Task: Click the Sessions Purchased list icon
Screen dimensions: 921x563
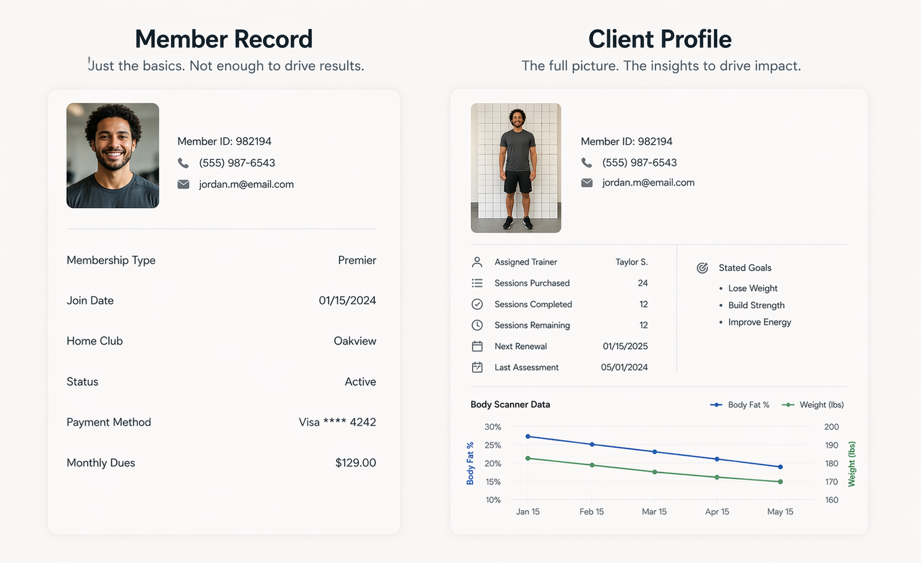Action: point(477,283)
